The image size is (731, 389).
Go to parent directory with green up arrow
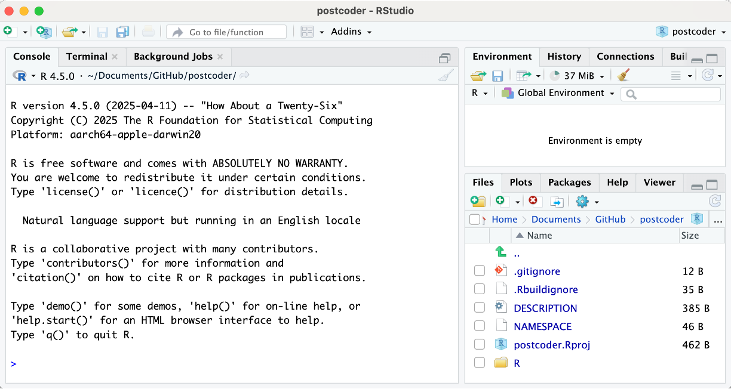(501, 252)
